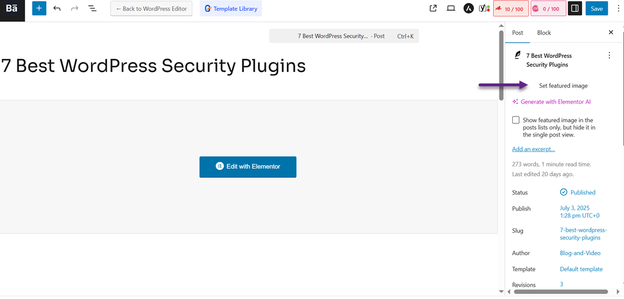Change publish date July 3, 2025
The image size is (624, 299).
pos(580,212)
